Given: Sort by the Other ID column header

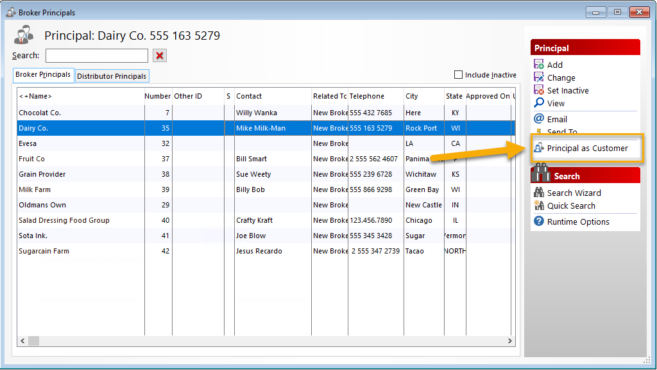Looking at the screenshot, I should pyautogui.click(x=198, y=96).
